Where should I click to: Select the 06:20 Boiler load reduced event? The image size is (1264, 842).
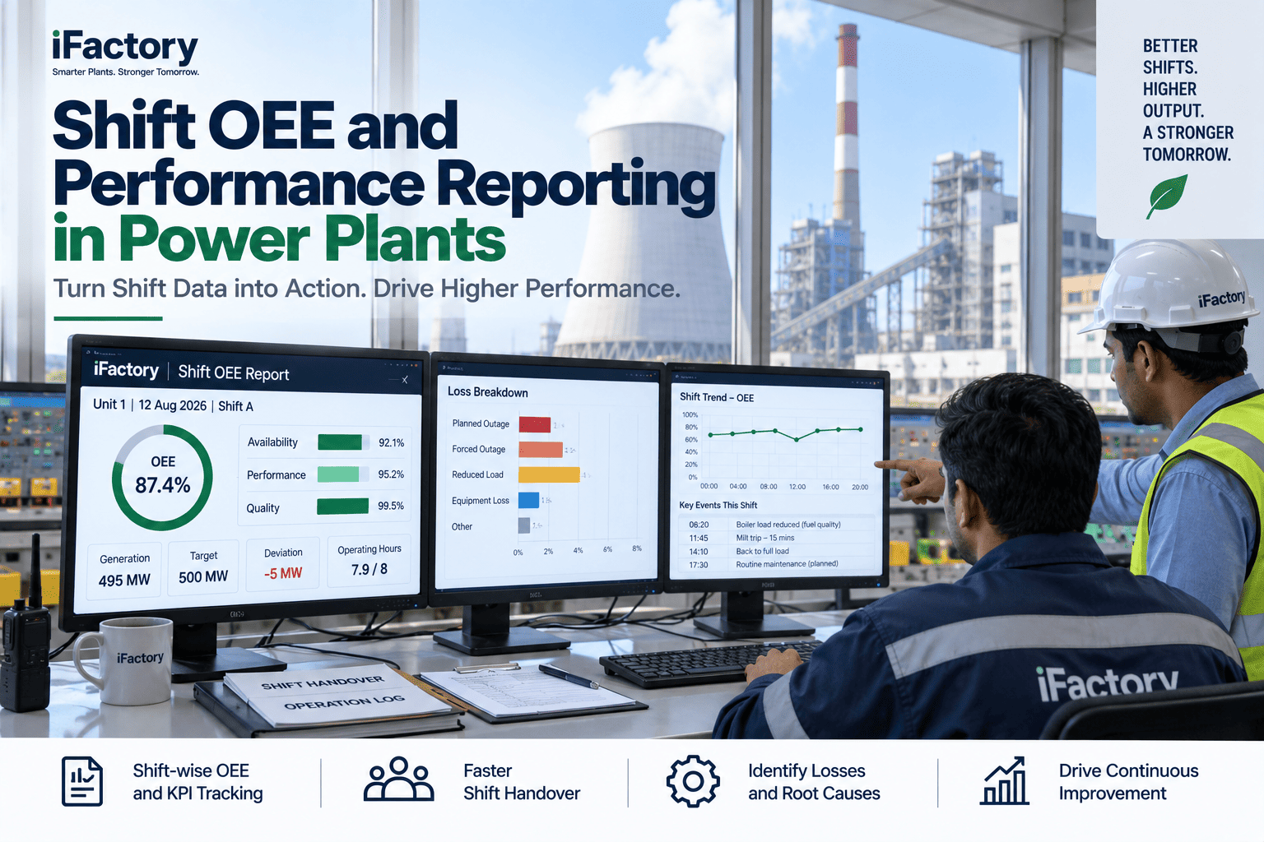[778, 525]
